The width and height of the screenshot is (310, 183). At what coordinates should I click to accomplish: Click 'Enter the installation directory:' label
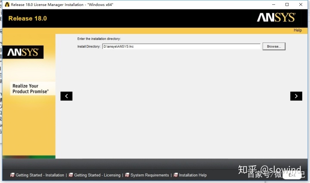click(x=99, y=39)
